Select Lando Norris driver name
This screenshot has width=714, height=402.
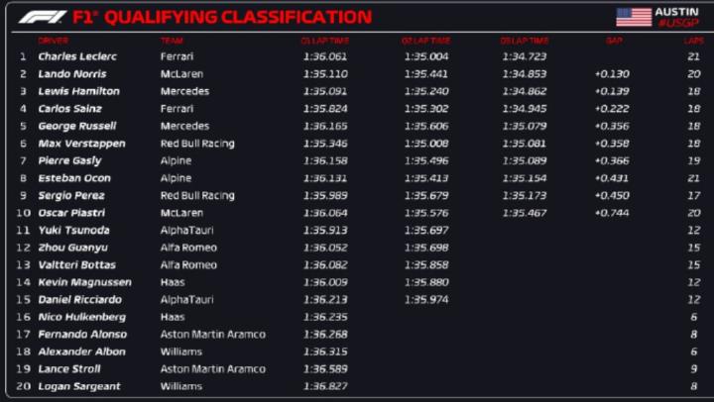pos(71,74)
